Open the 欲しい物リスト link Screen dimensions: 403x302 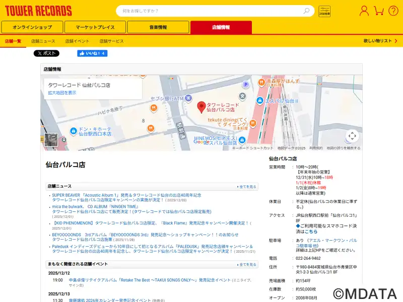380,41
